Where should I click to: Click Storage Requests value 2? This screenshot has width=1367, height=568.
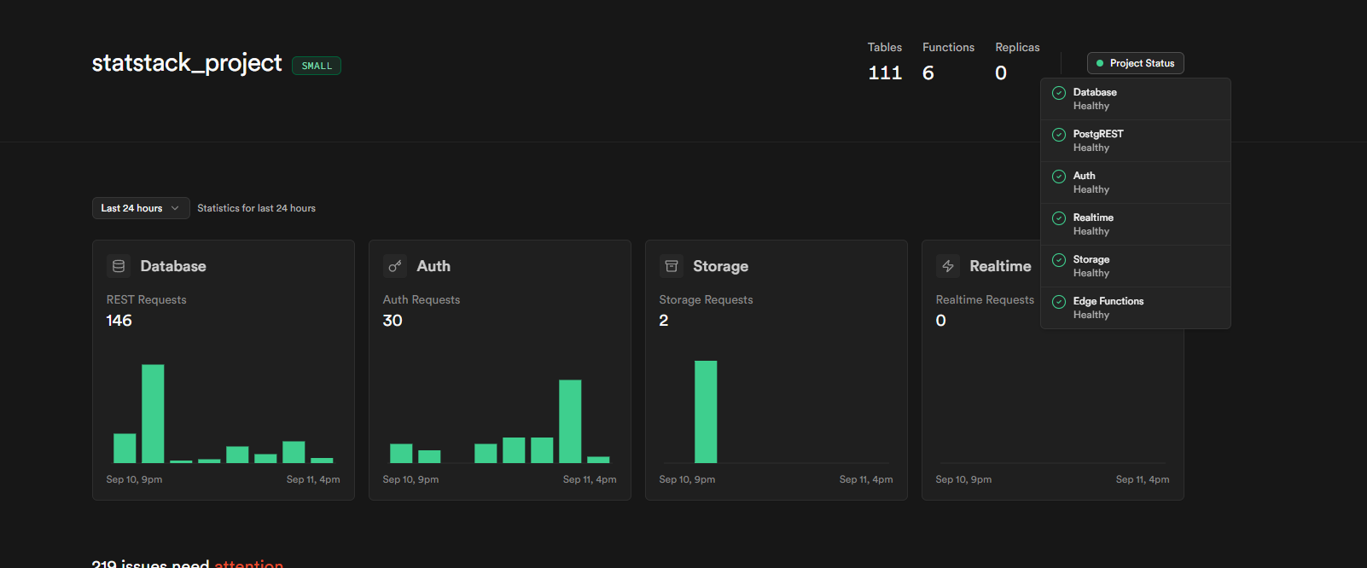[x=664, y=321]
